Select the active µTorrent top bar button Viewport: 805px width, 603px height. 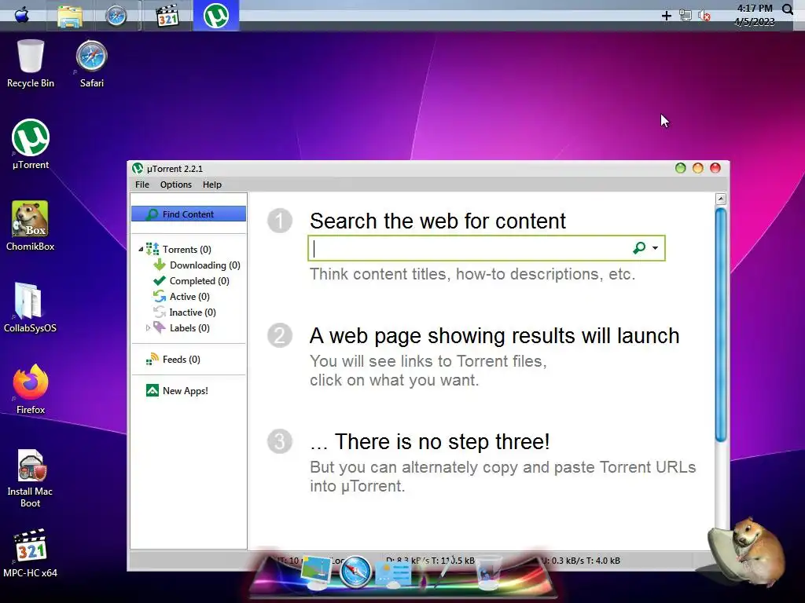click(216, 16)
